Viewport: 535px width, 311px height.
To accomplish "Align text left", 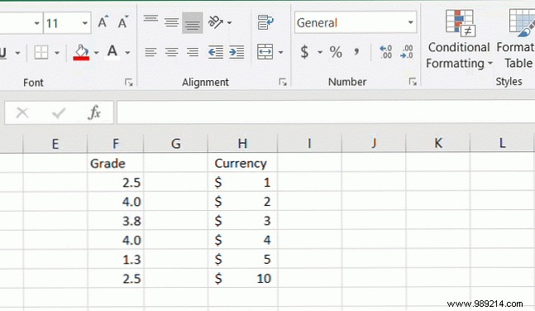I will coord(150,52).
